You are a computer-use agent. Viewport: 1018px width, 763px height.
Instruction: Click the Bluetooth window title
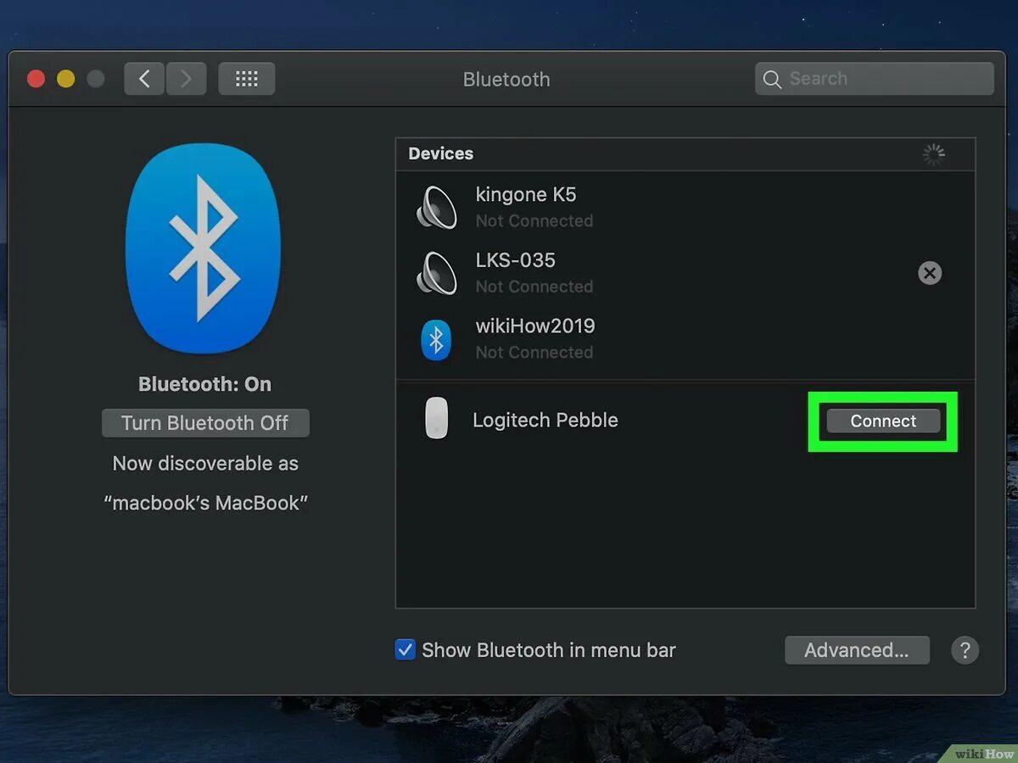[x=506, y=79]
